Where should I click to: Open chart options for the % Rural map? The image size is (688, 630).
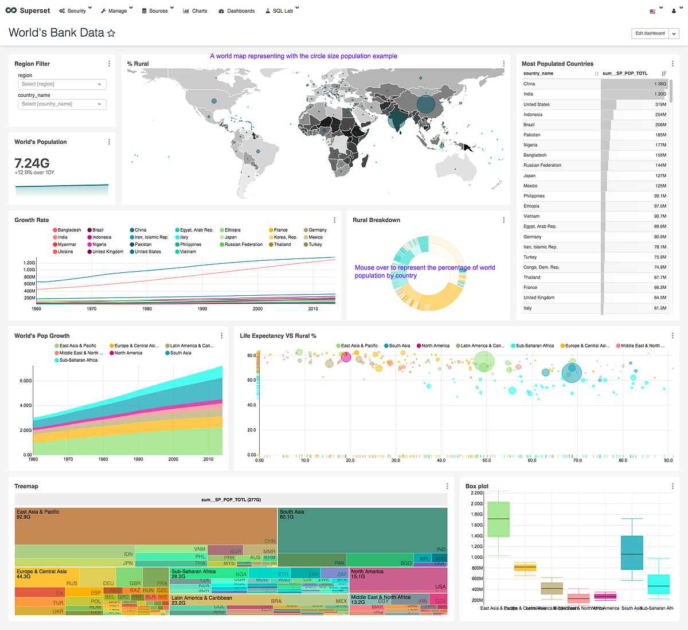pos(503,64)
